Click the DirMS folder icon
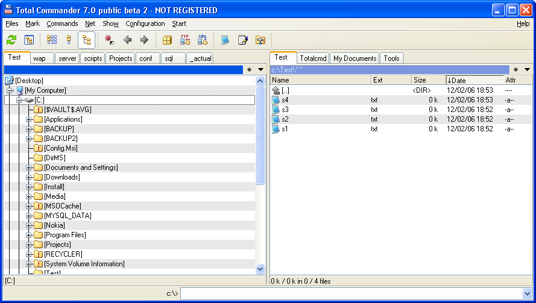Viewport: 536px width, 303px height. point(39,158)
